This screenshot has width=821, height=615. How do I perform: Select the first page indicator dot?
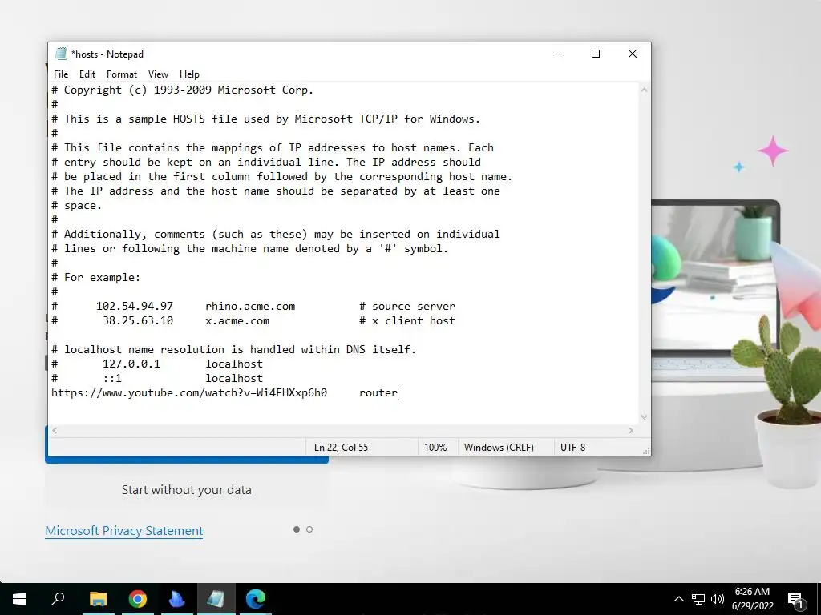pyautogui.click(x=297, y=529)
